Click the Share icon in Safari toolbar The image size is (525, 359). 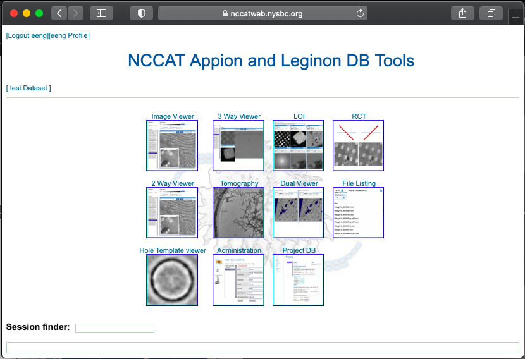coord(462,13)
